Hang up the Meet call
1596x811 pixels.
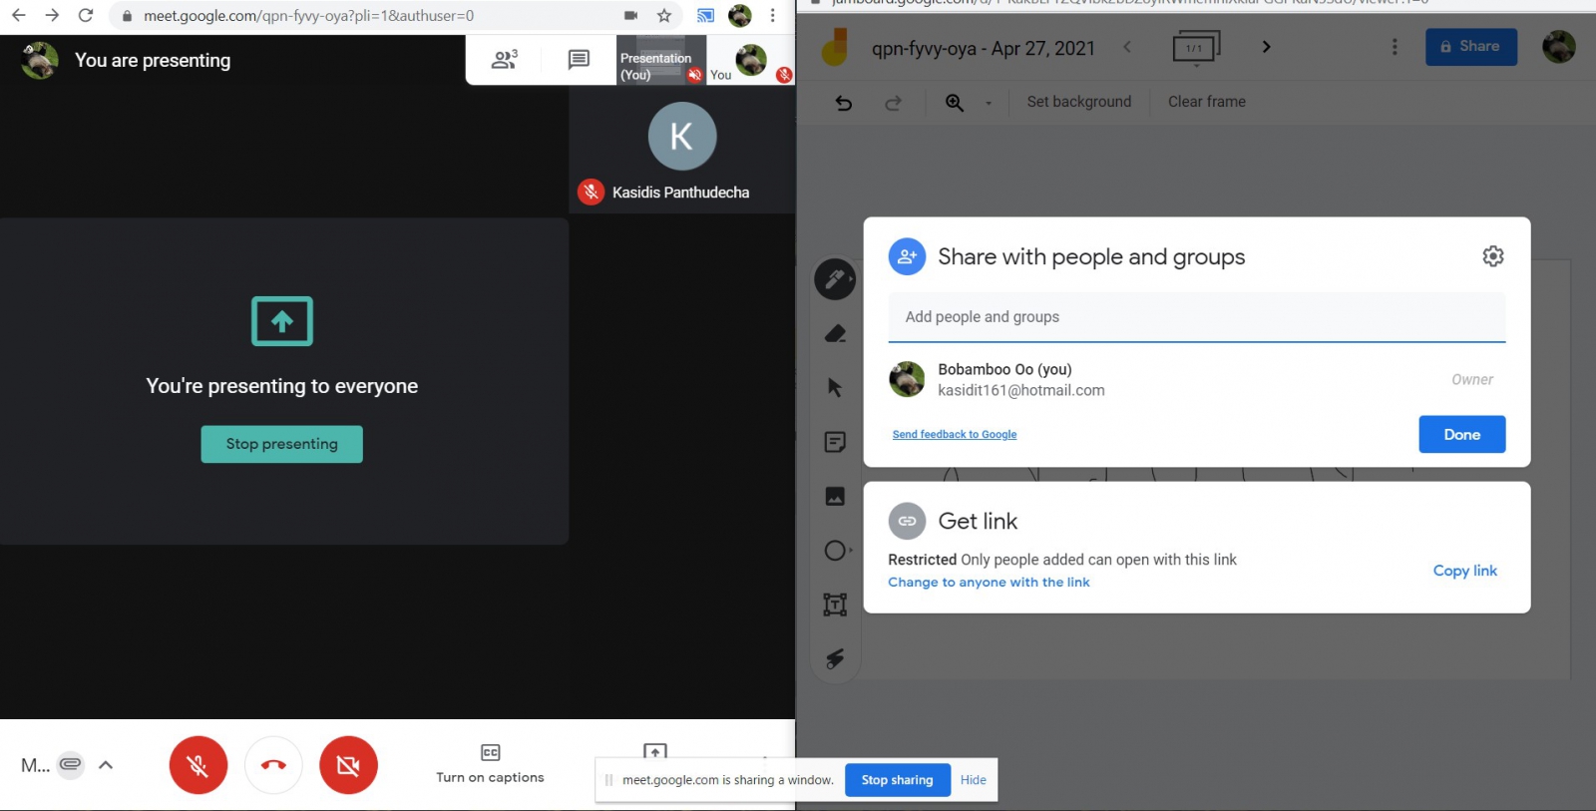point(273,765)
